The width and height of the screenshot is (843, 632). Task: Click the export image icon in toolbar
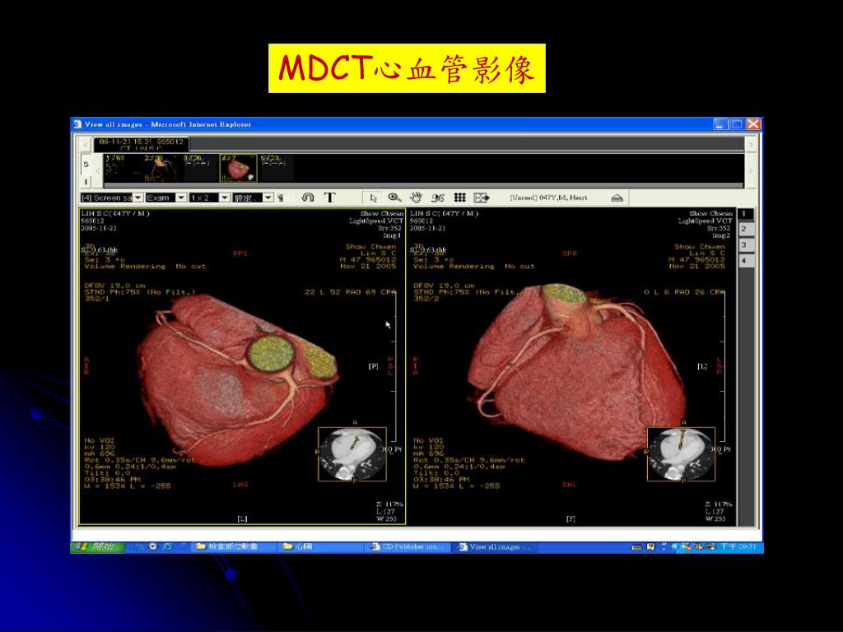coord(482,197)
